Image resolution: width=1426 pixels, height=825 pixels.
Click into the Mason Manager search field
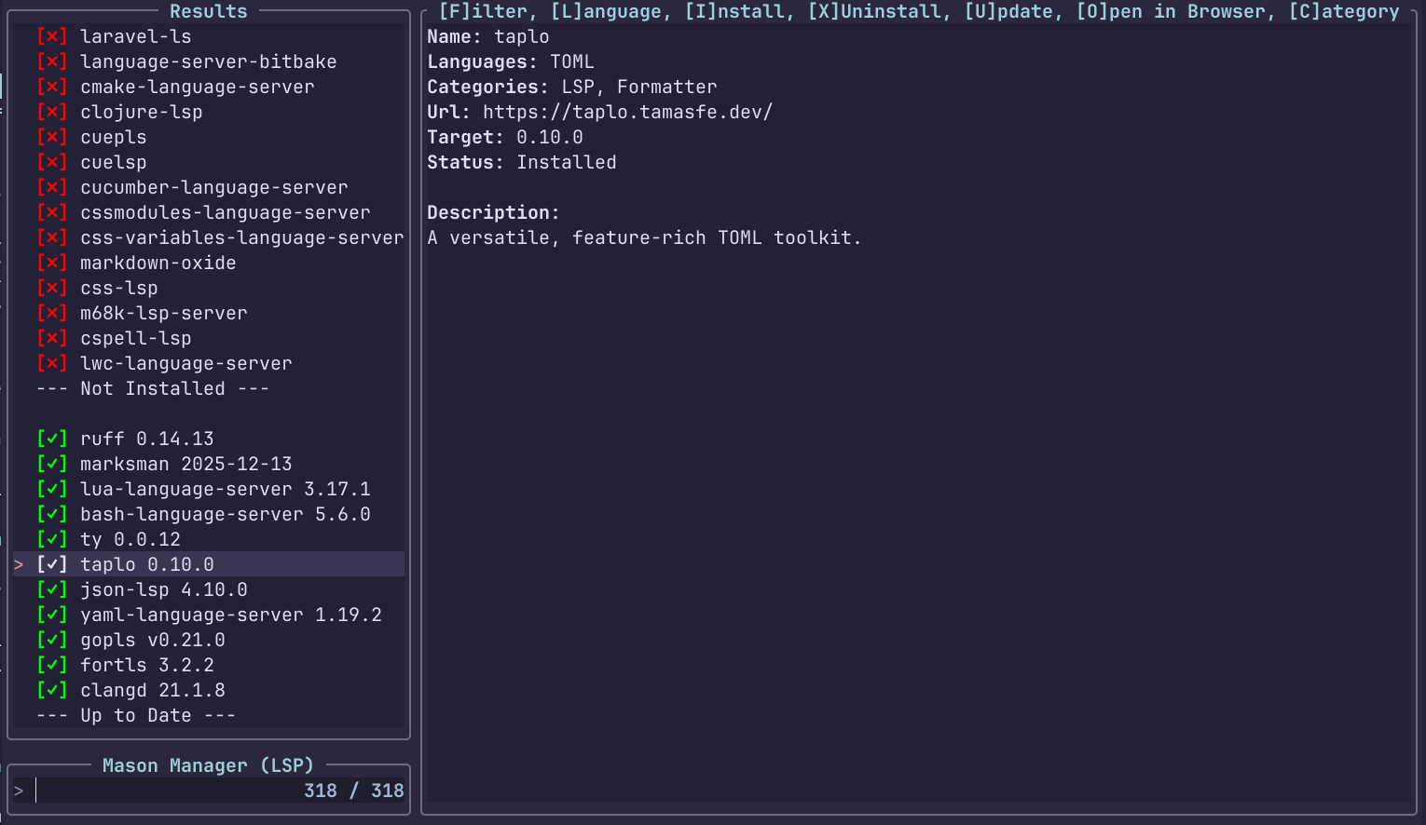click(168, 791)
